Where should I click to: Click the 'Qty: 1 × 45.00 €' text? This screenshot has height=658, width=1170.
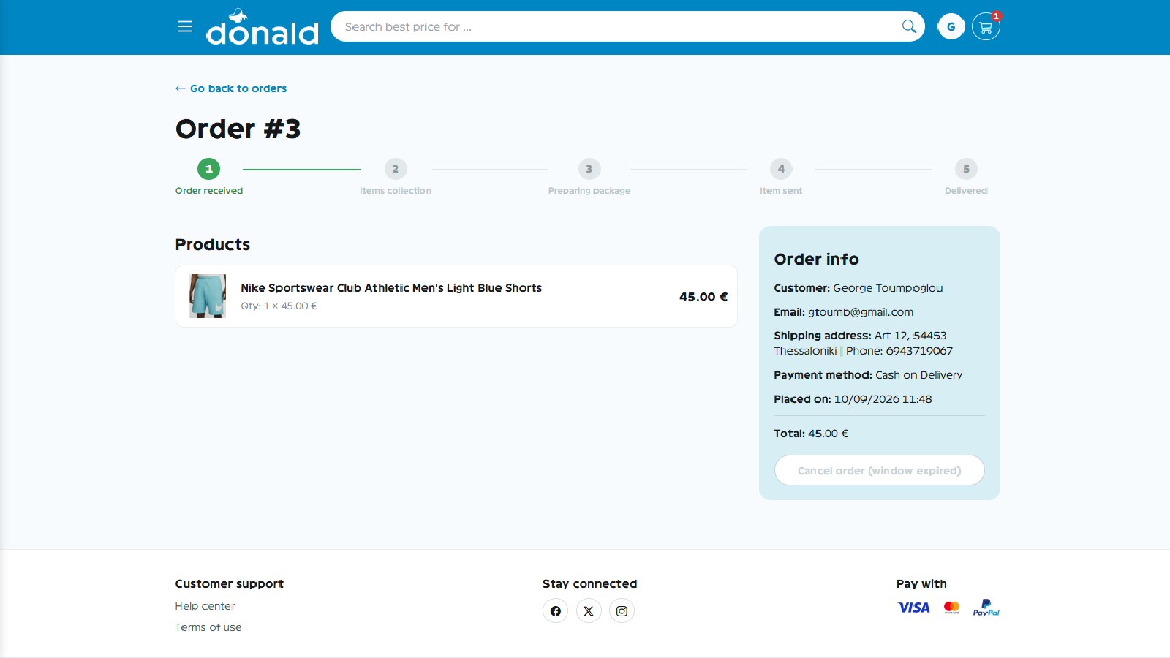(x=279, y=306)
